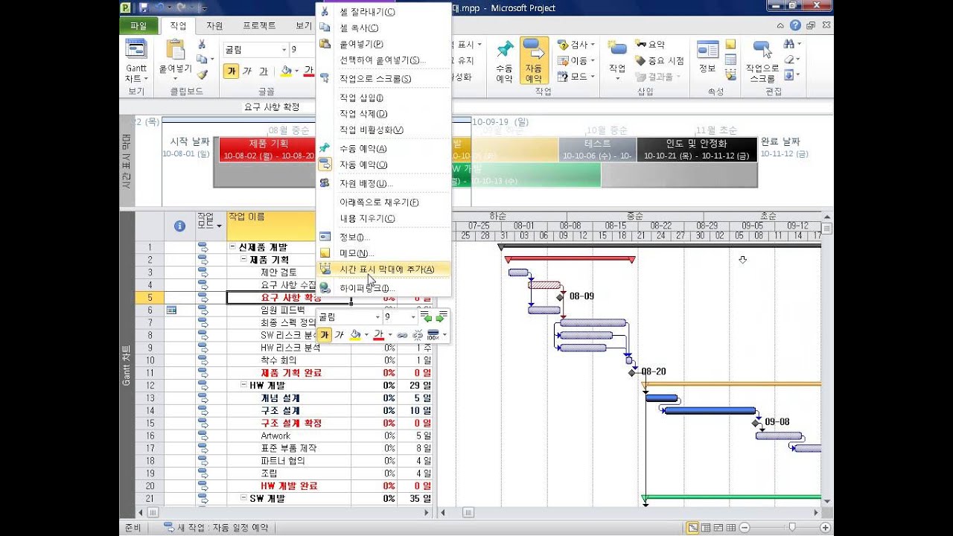Click the undo arrow in quick access toolbar
This screenshot has width=953, height=536.
pos(159,7)
